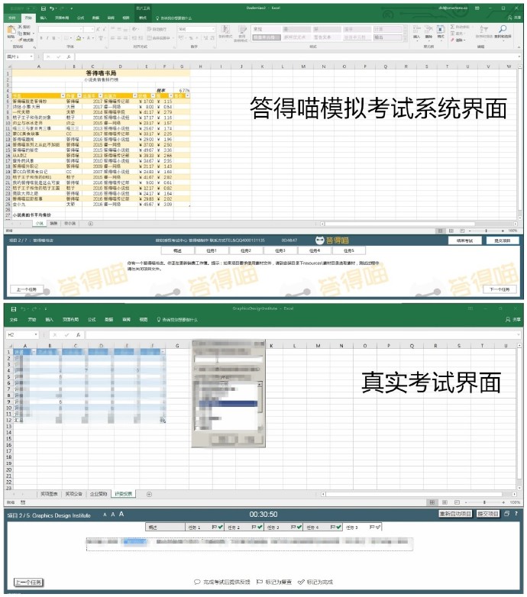Add new sheet in the bottom workbook
The height and width of the screenshot is (597, 527).
[149, 494]
